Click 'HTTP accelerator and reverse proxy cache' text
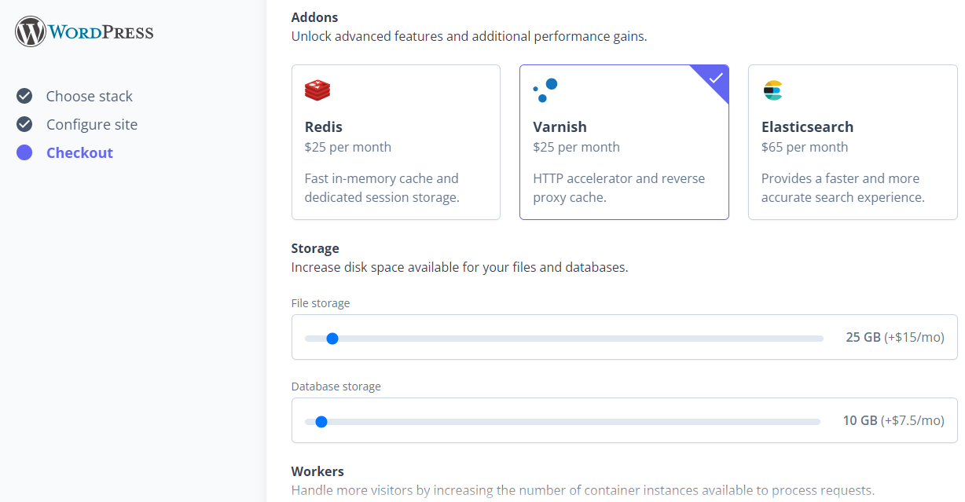 [619, 188]
